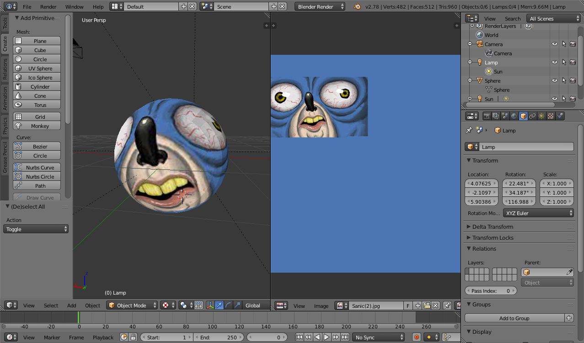Switch to the Physics tool tab
The image size is (584, 343).
tap(5, 126)
